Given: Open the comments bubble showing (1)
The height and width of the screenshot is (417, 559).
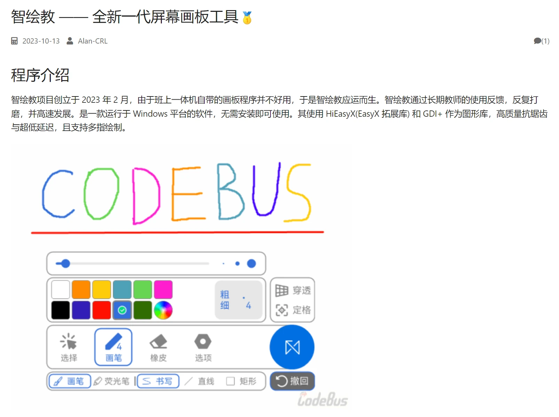Looking at the screenshot, I should tap(541, 41).
